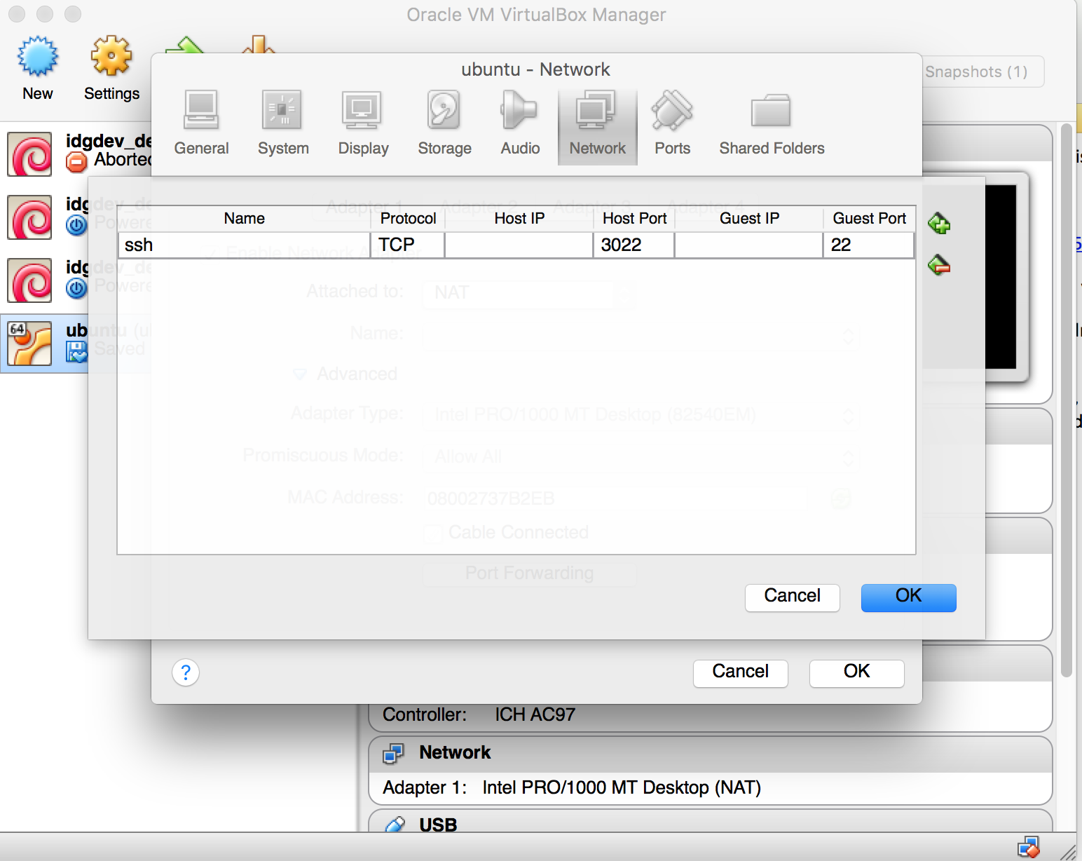Click the Network section monitor icon
Image resolution: width=1082 pixels, height=861 pixels.
394,754
